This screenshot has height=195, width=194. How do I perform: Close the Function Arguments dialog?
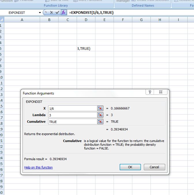pos(161,92)
